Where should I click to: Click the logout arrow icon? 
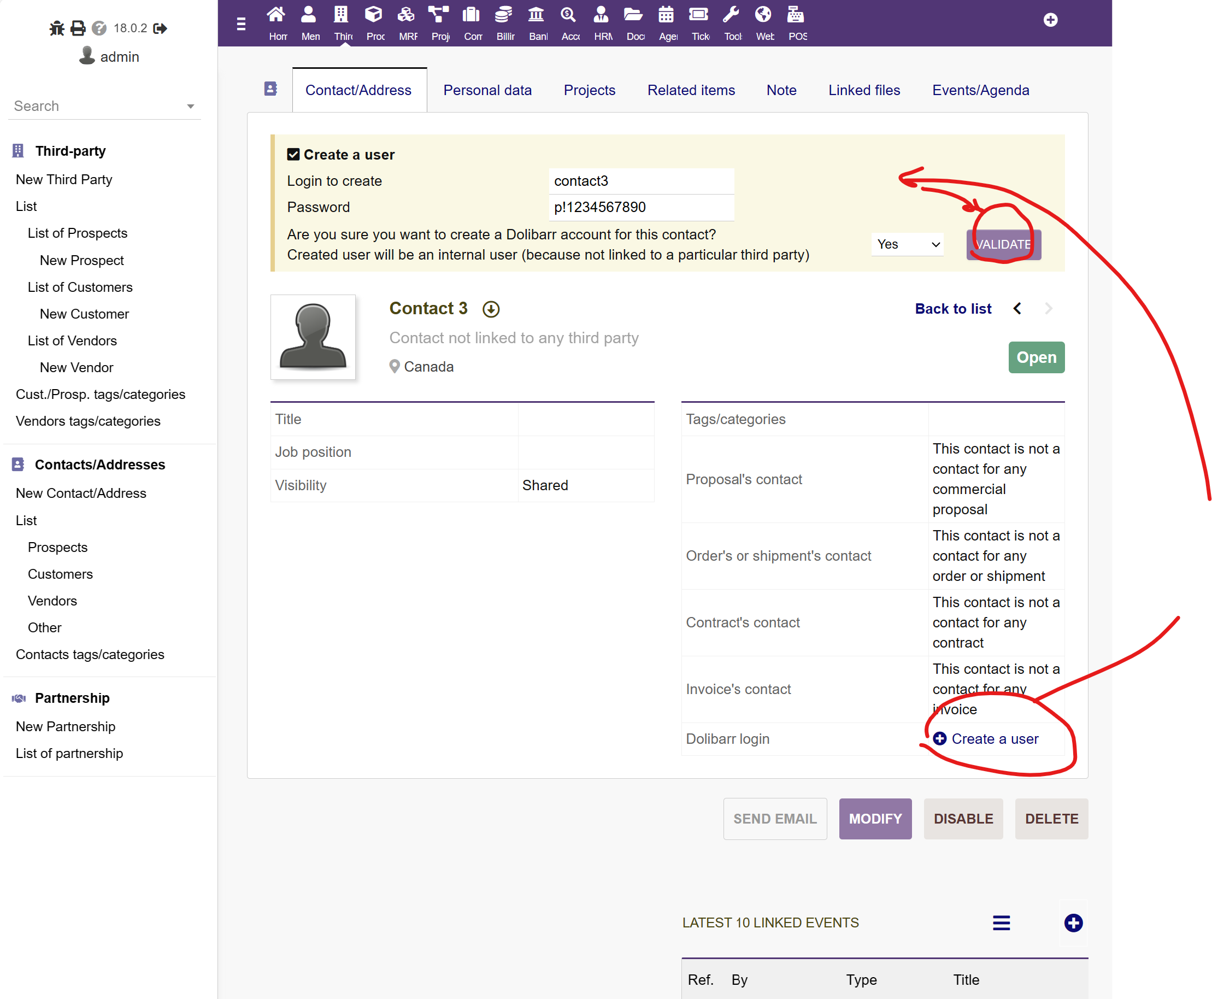[x=160, y=28]
